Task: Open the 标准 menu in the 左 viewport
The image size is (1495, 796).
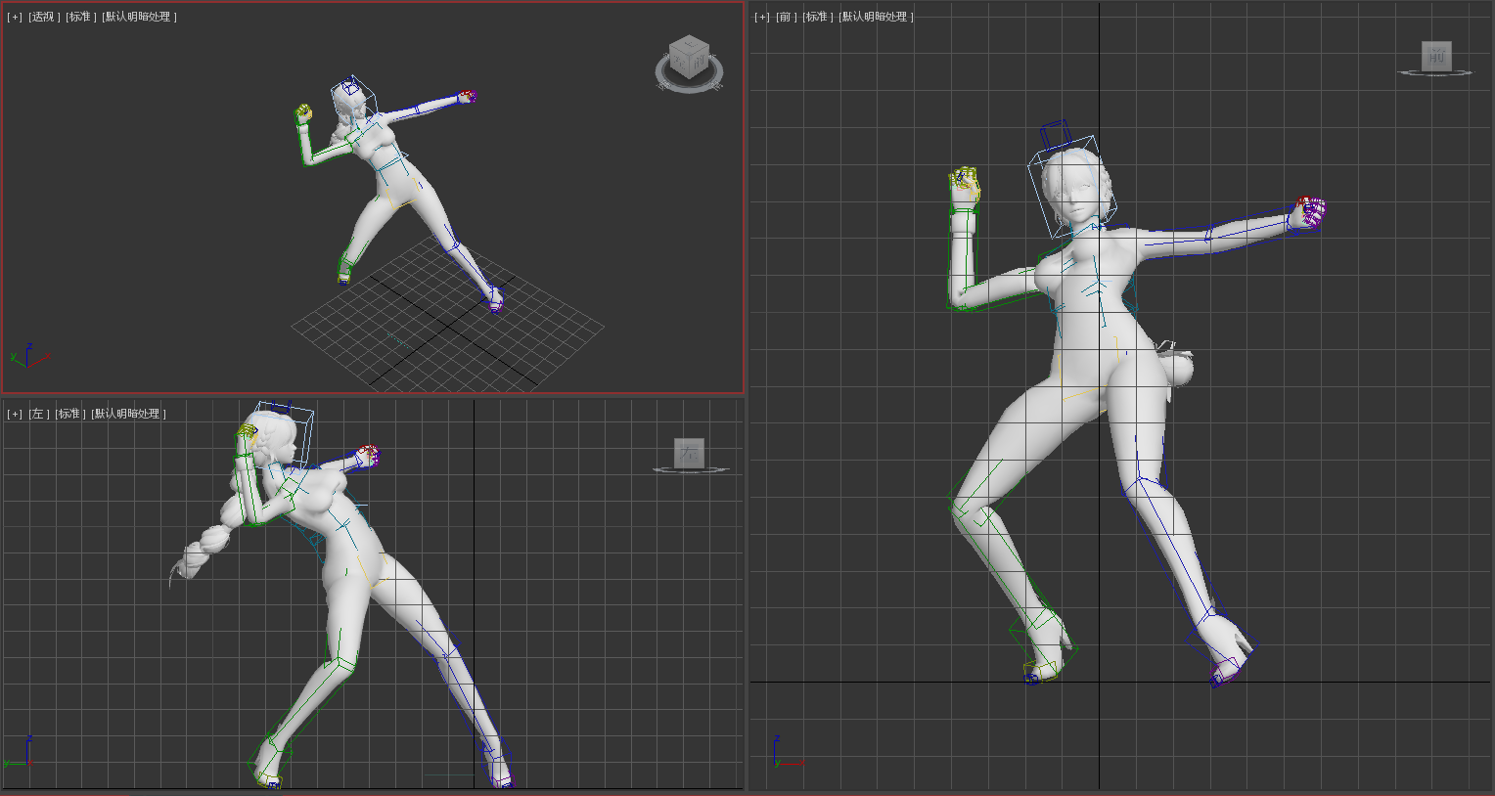Action: click(x=69, y=414)
